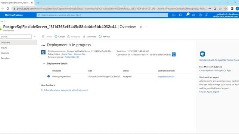
Task: Open Get started with PostgreSQL Flexible Server link
Action: 219,60
